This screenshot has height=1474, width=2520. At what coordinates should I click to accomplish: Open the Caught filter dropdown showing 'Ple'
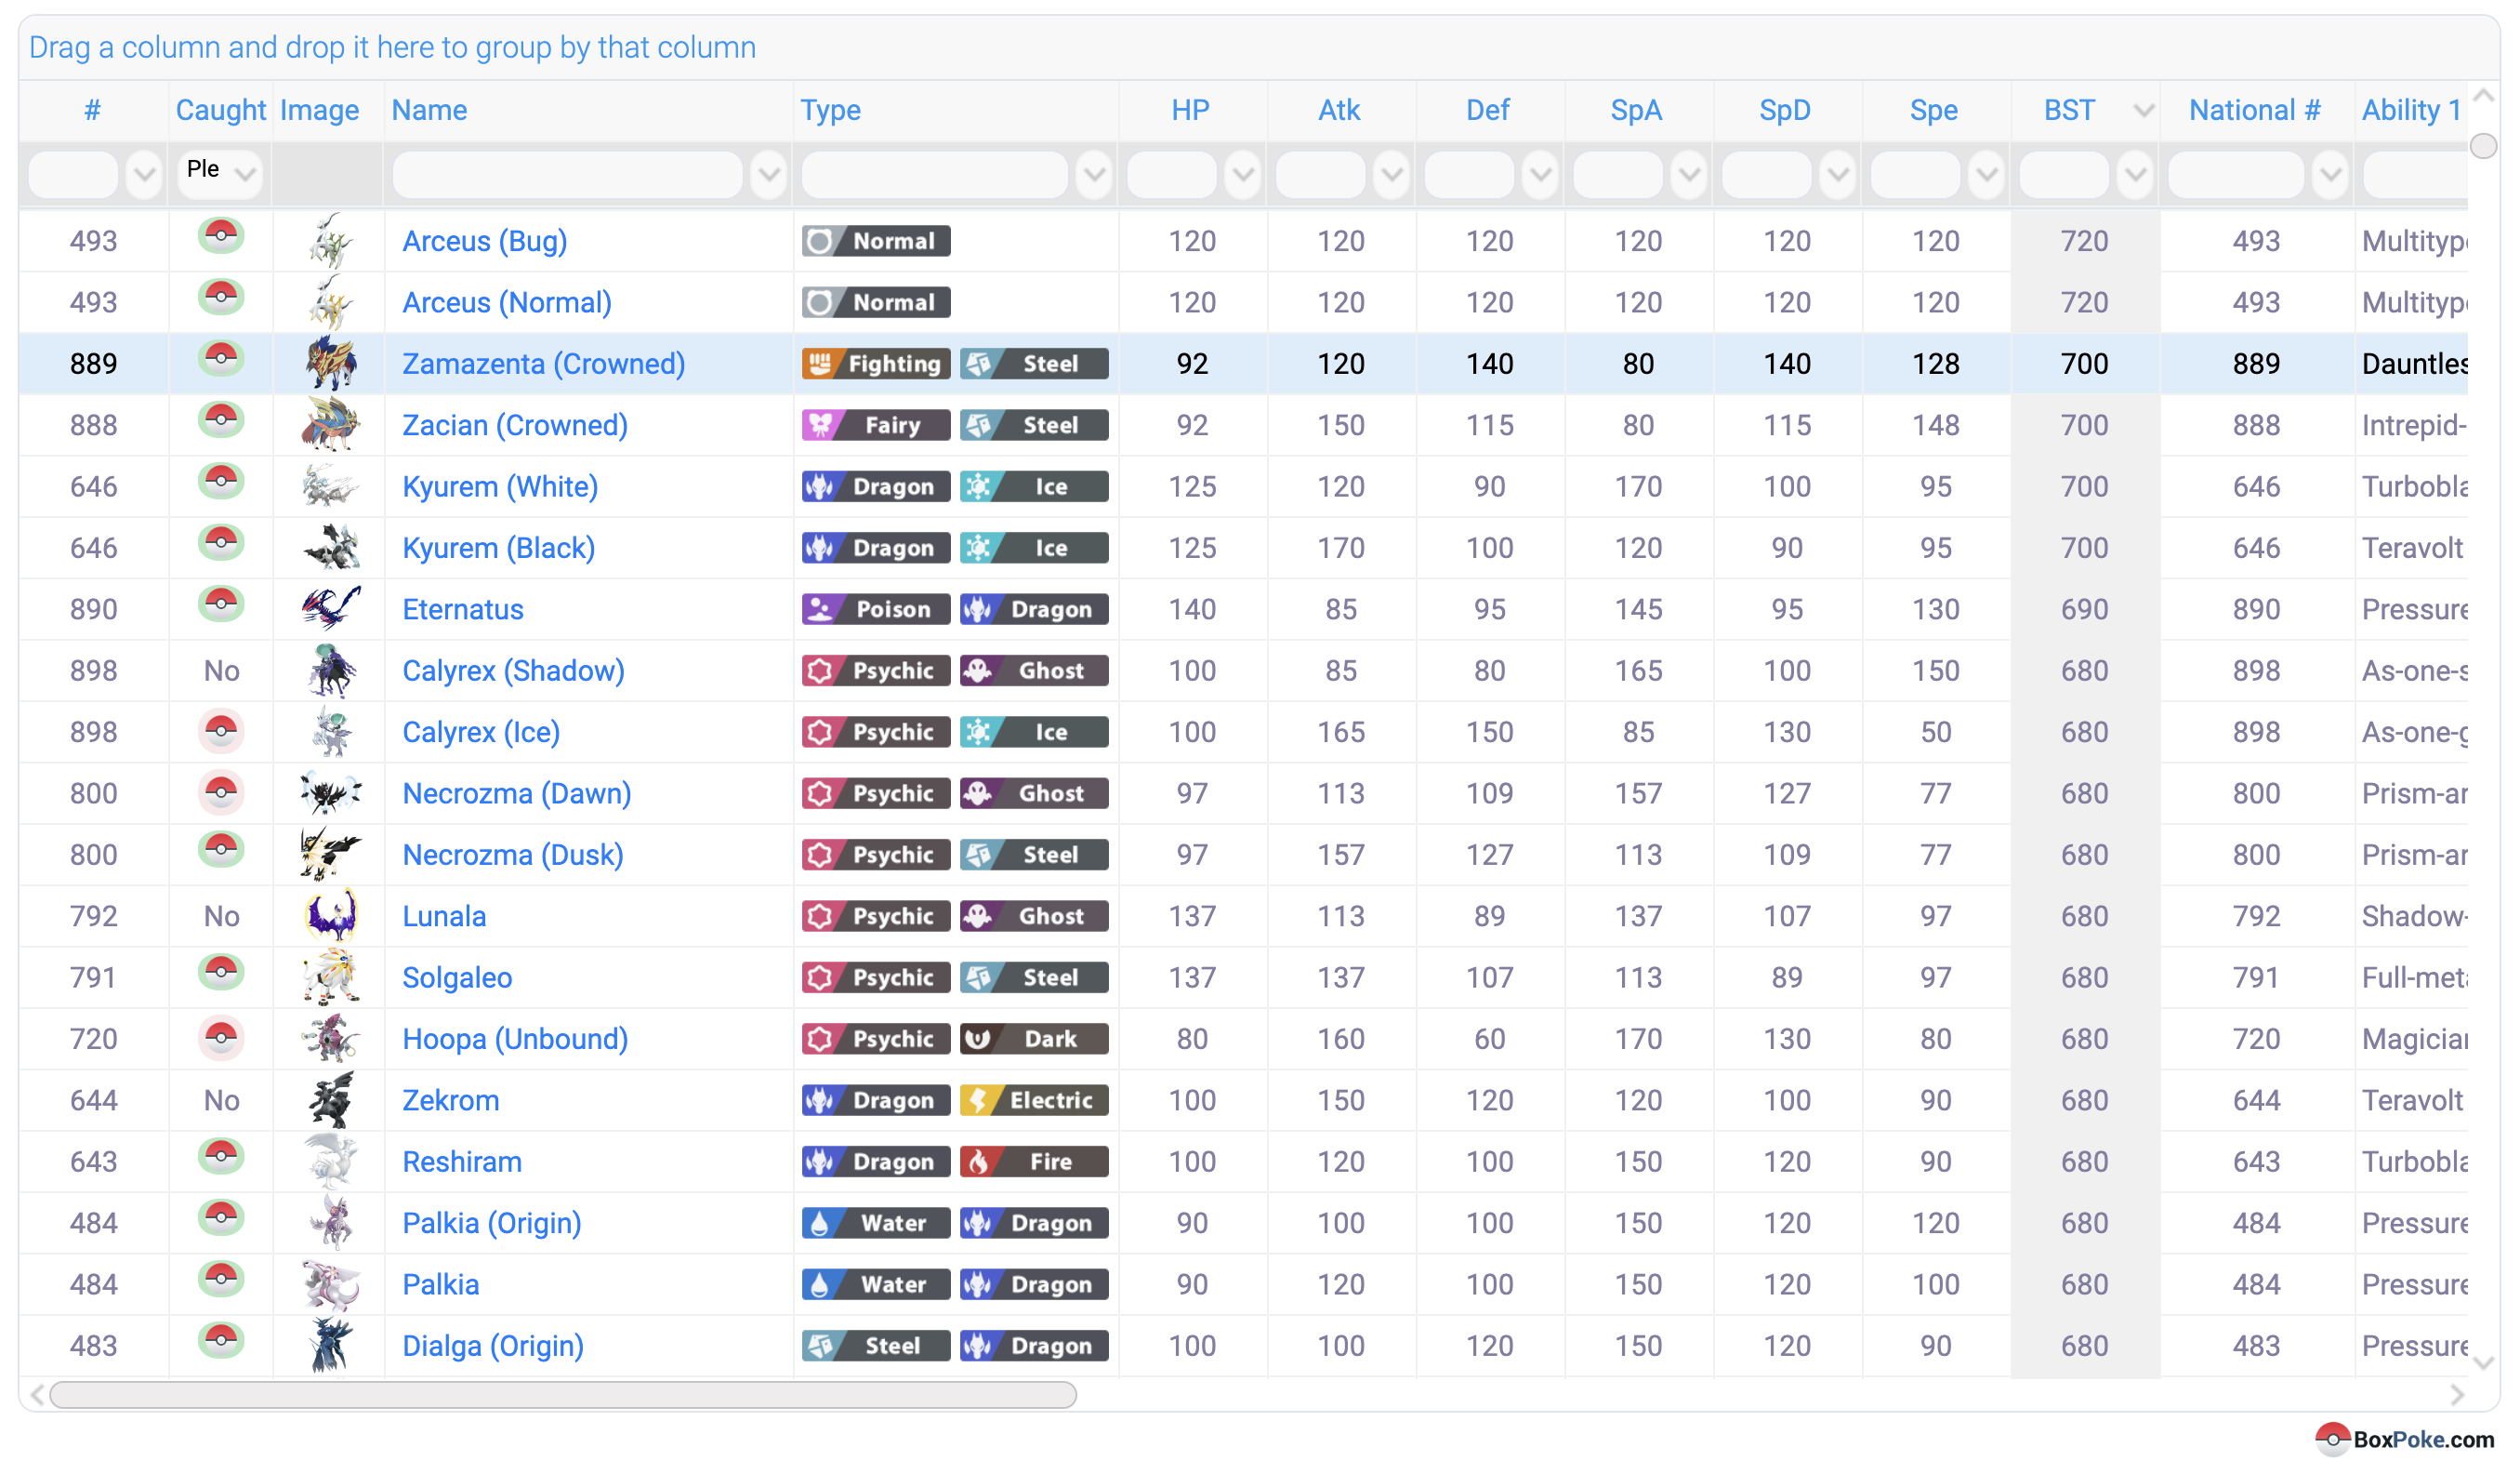220,173
